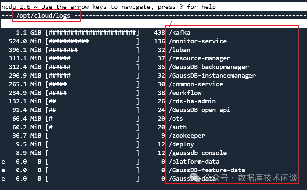Select the empty /GaussDB-feature-data directory
The width and height of the screenshot is (307, 190).
(x=207, y=170)
